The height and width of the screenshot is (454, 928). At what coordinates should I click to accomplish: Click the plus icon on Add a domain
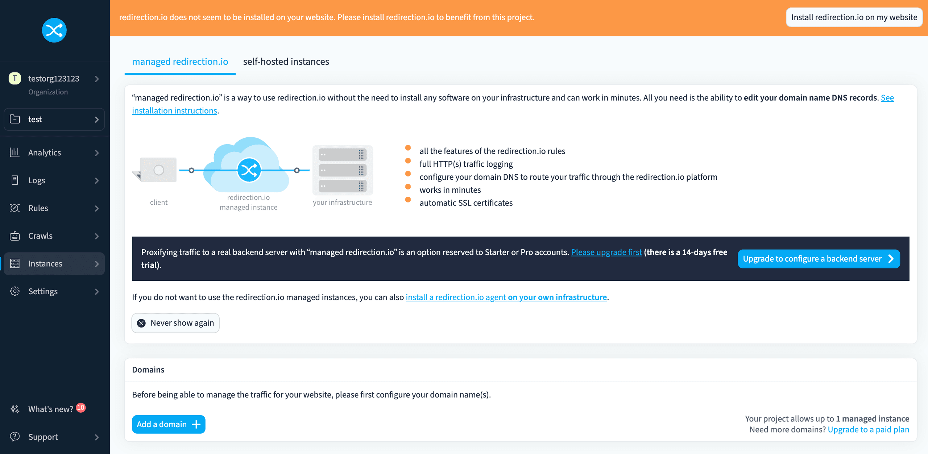coord(196,424)
